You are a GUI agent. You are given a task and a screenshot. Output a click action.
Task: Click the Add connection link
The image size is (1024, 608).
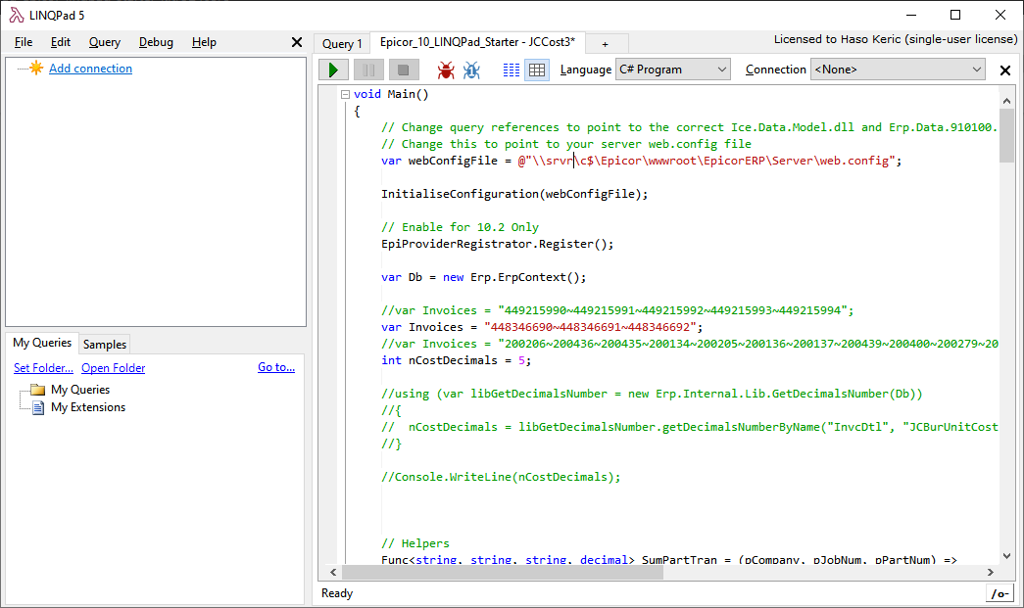pyautogui.click(x=90, y=69)
